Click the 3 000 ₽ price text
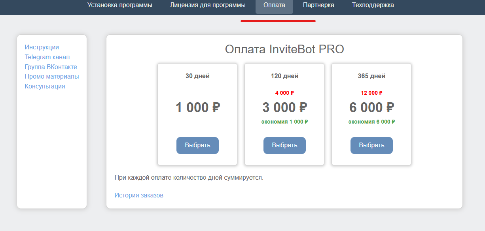 (x=284, y=107)
